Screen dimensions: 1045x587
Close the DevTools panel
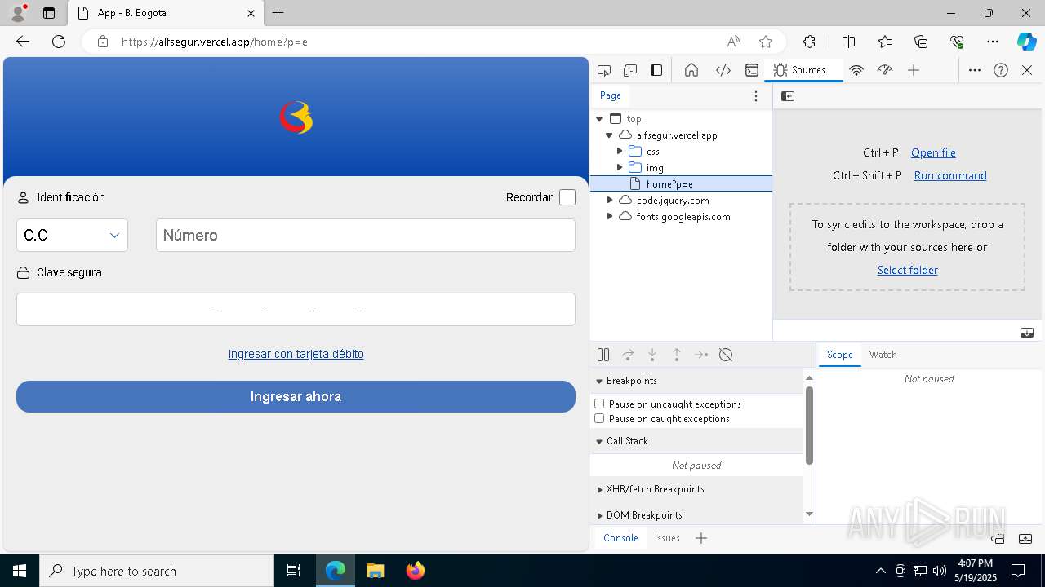tap(1027, 70)
